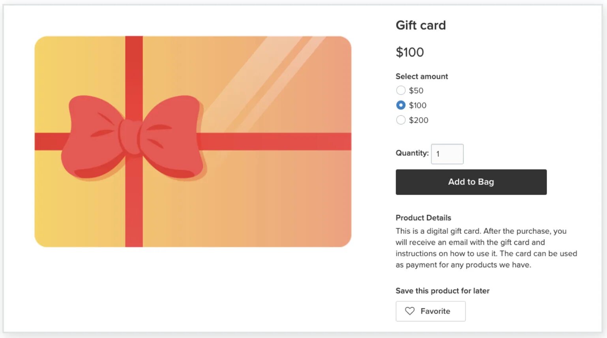Pick the $200 radio button option

point(401,120)
